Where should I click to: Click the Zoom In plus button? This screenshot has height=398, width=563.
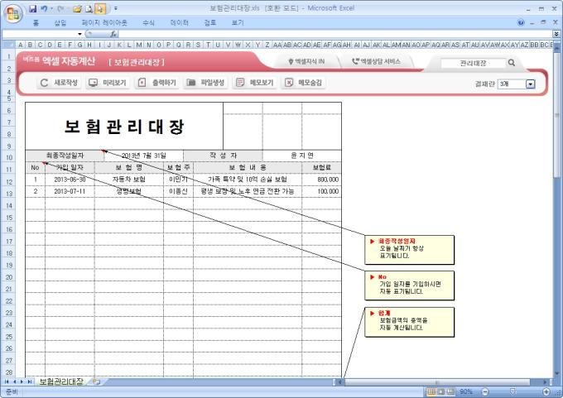546,391
